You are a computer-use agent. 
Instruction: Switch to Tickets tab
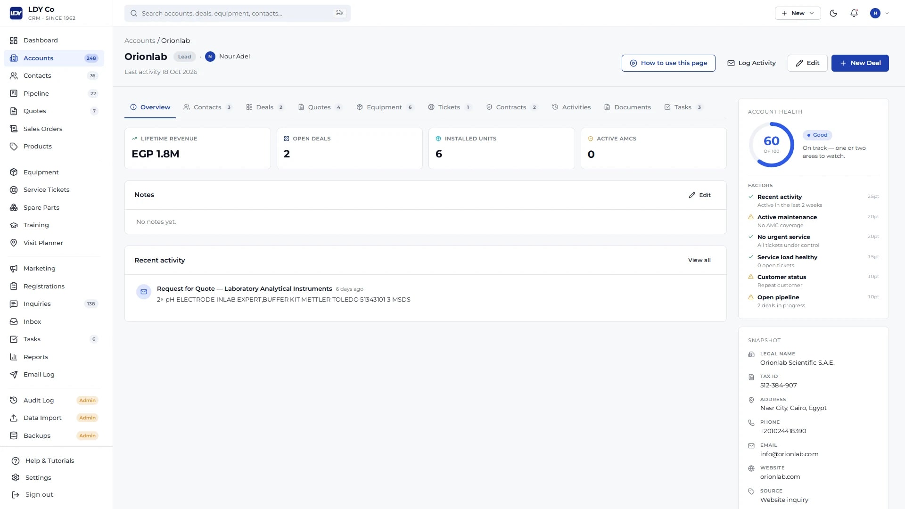click(x=450, y=107)
